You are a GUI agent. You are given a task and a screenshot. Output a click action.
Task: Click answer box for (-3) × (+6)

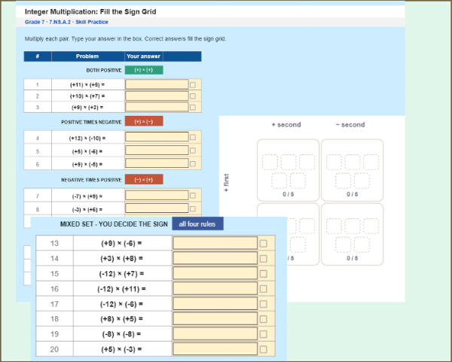click(x=157, y=208)
